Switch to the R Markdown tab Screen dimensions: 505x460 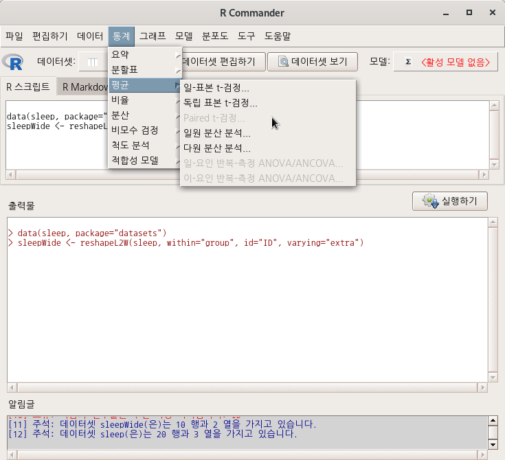pos(83,87)
